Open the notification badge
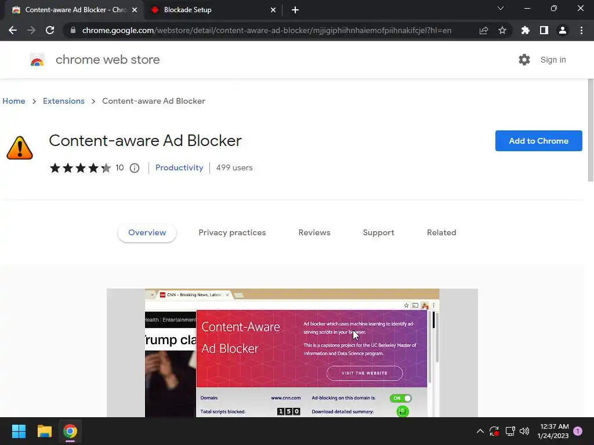Screen dimensions: 594x445 pyautogui.click(x=578, y=431)
